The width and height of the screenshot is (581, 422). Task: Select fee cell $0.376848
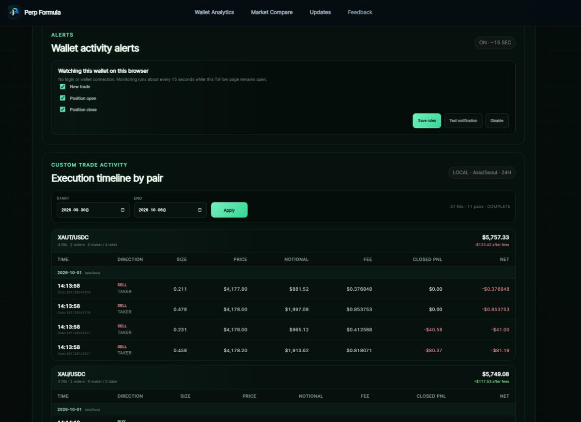coord(359,289)
